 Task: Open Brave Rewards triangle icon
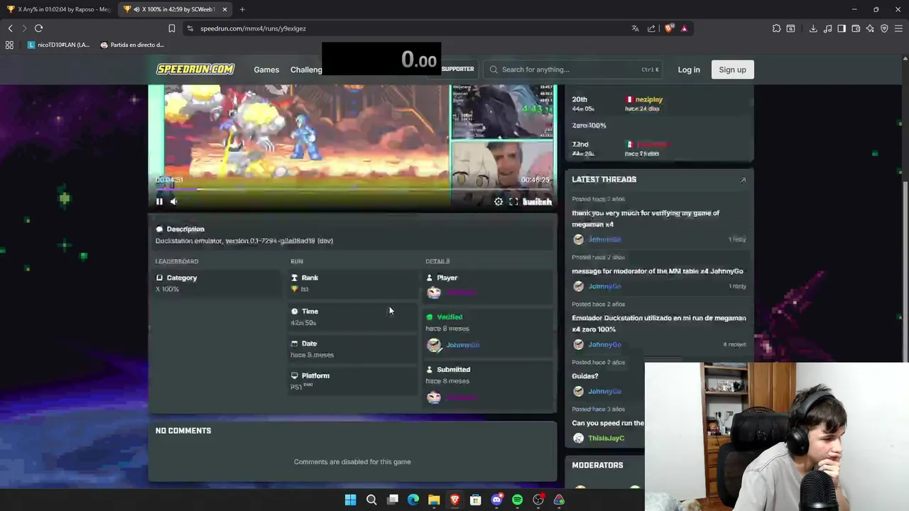pyautogui.click(x=684, y=28)
